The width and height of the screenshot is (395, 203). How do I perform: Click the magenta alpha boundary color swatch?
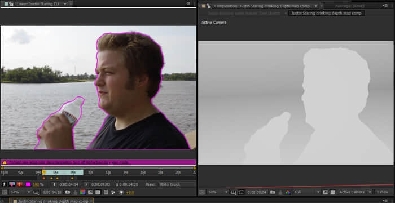pos(28,184)
